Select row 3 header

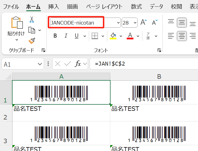pyautogui.click(x=6, y=133)
